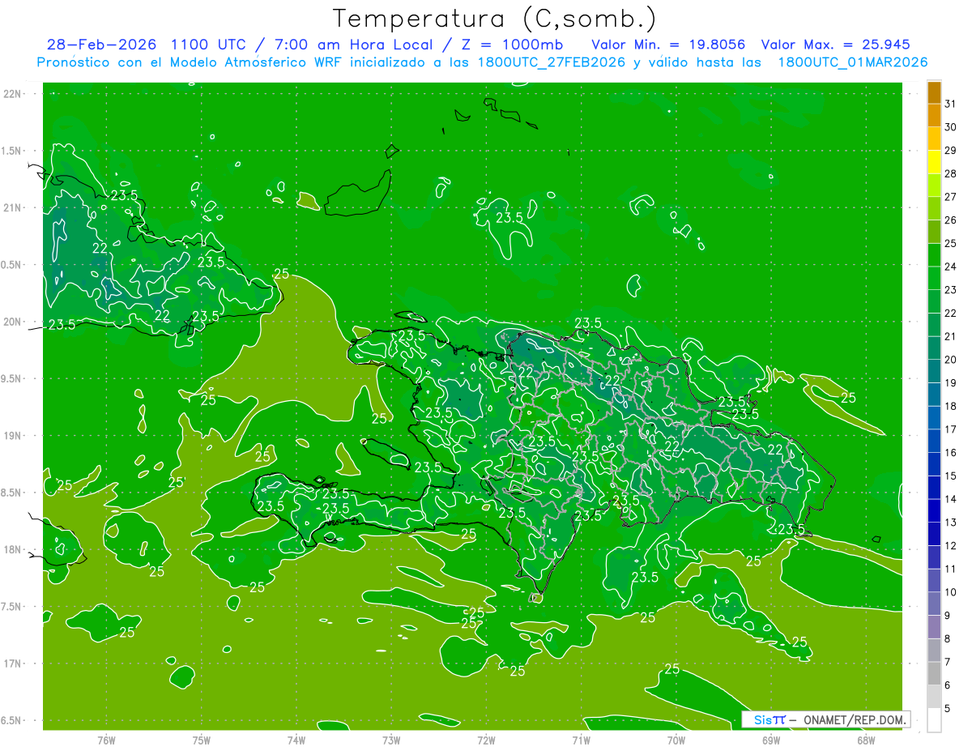Click the "8" label on the color scale
Image resolution: width=972 pixels, height=751 pixels.
pos(948,638)
